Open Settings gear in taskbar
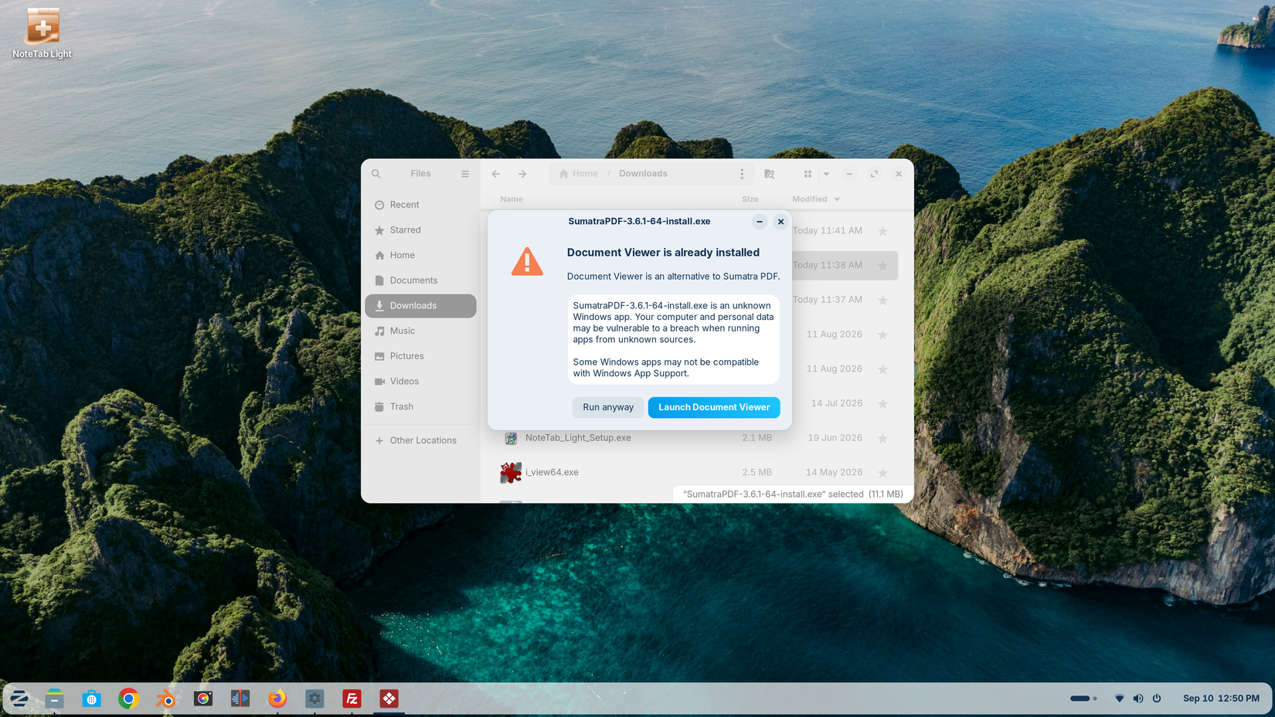The image size is (1275, 717). point(314,699)
